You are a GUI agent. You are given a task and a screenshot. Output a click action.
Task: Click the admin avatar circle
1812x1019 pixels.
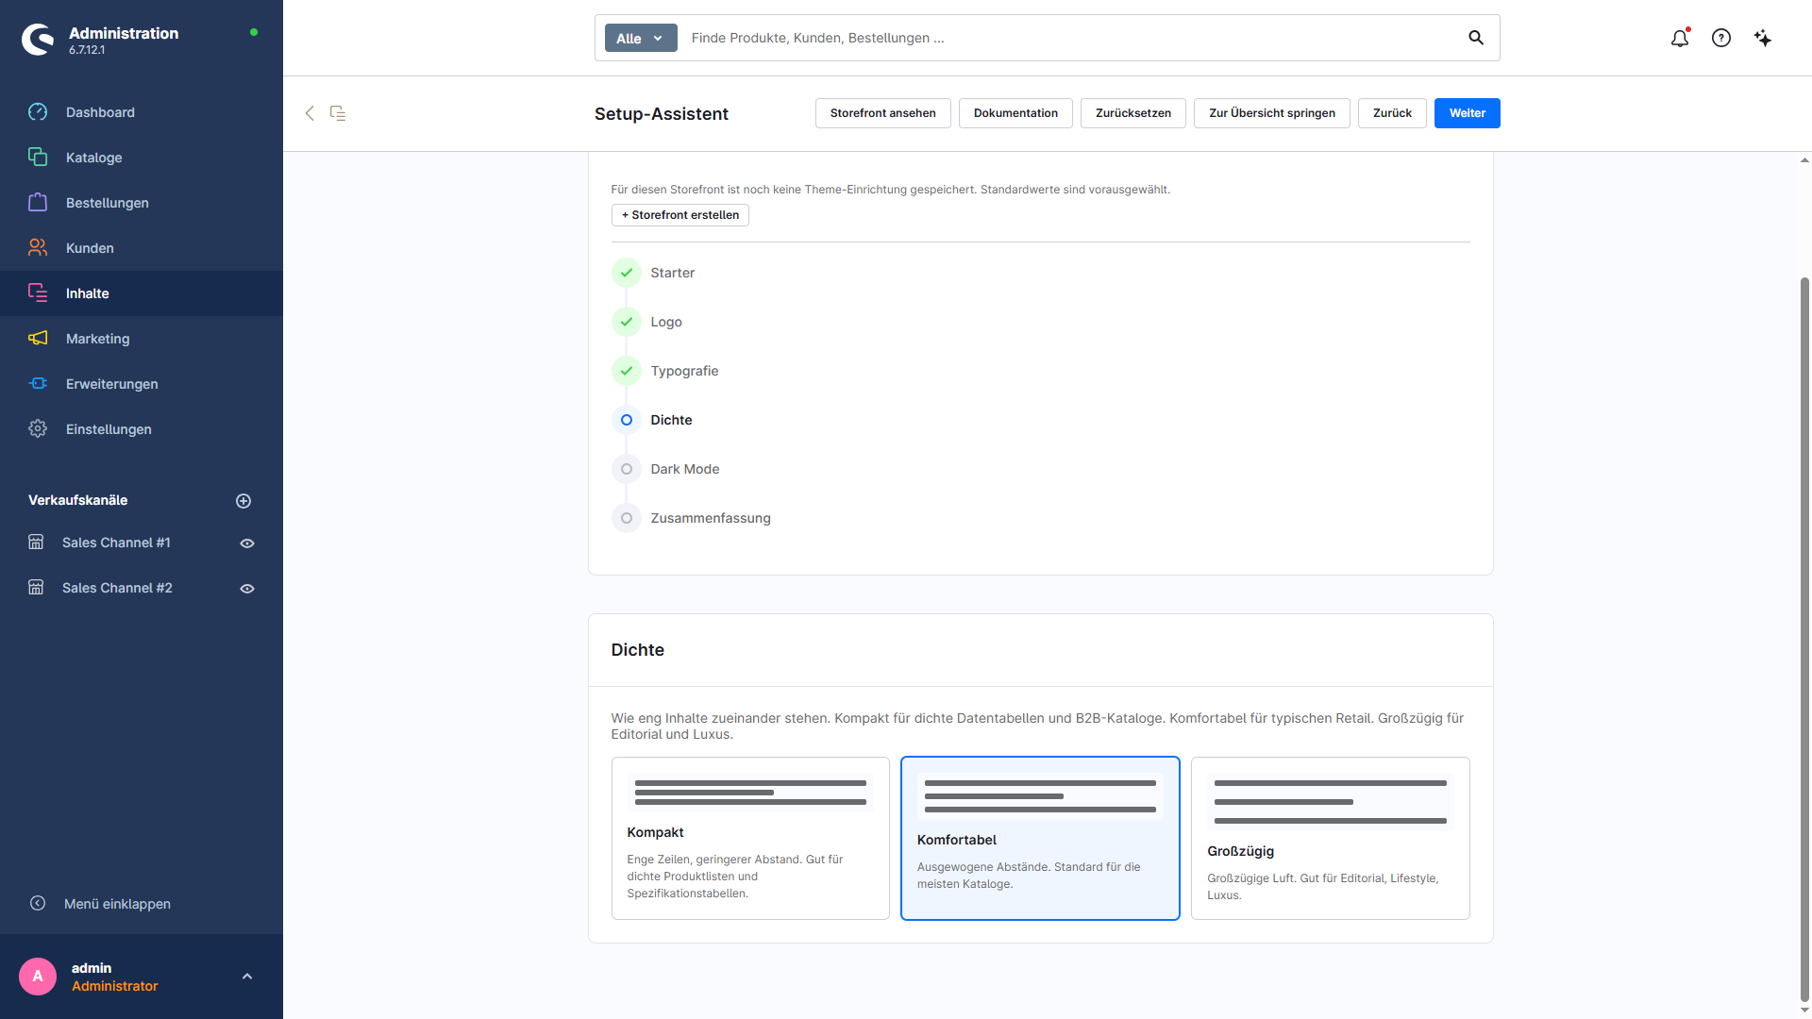click(x=38, y=977)
